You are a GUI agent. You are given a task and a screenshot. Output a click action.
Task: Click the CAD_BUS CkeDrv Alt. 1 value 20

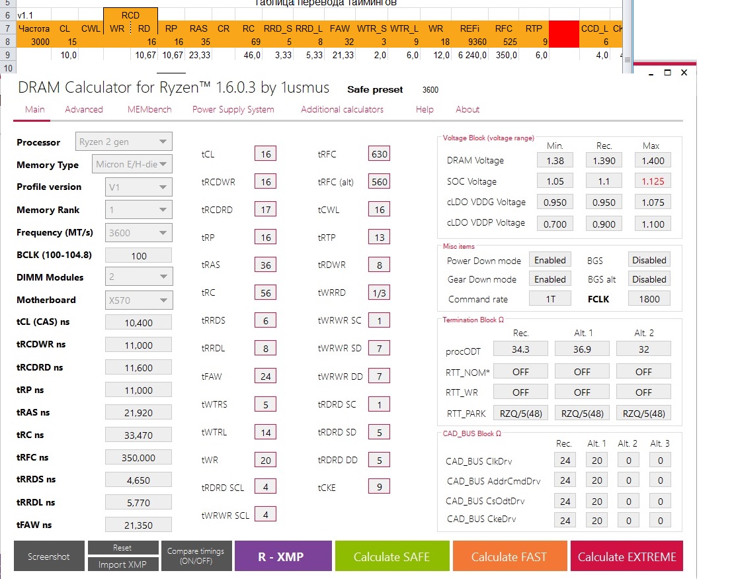[597, 520]
